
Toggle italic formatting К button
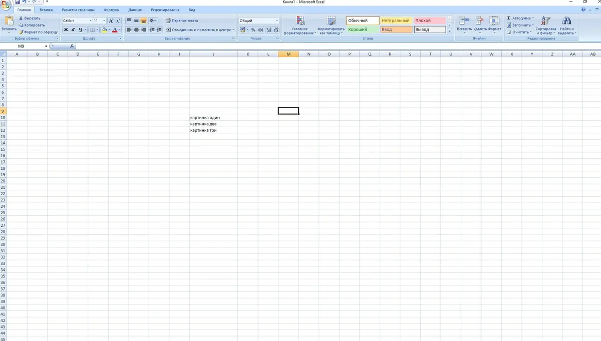tap(73, 30)
